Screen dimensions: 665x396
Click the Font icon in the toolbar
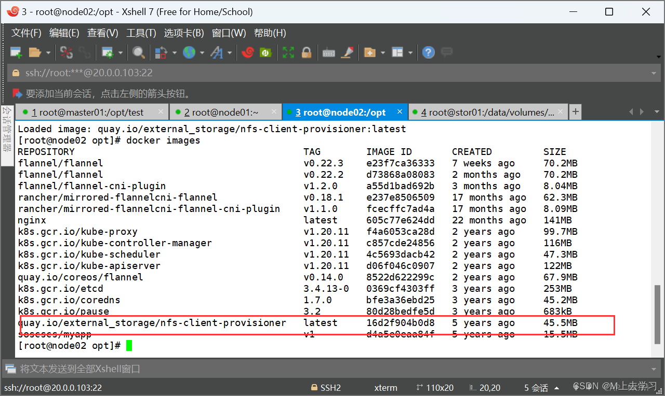point(217,52)
